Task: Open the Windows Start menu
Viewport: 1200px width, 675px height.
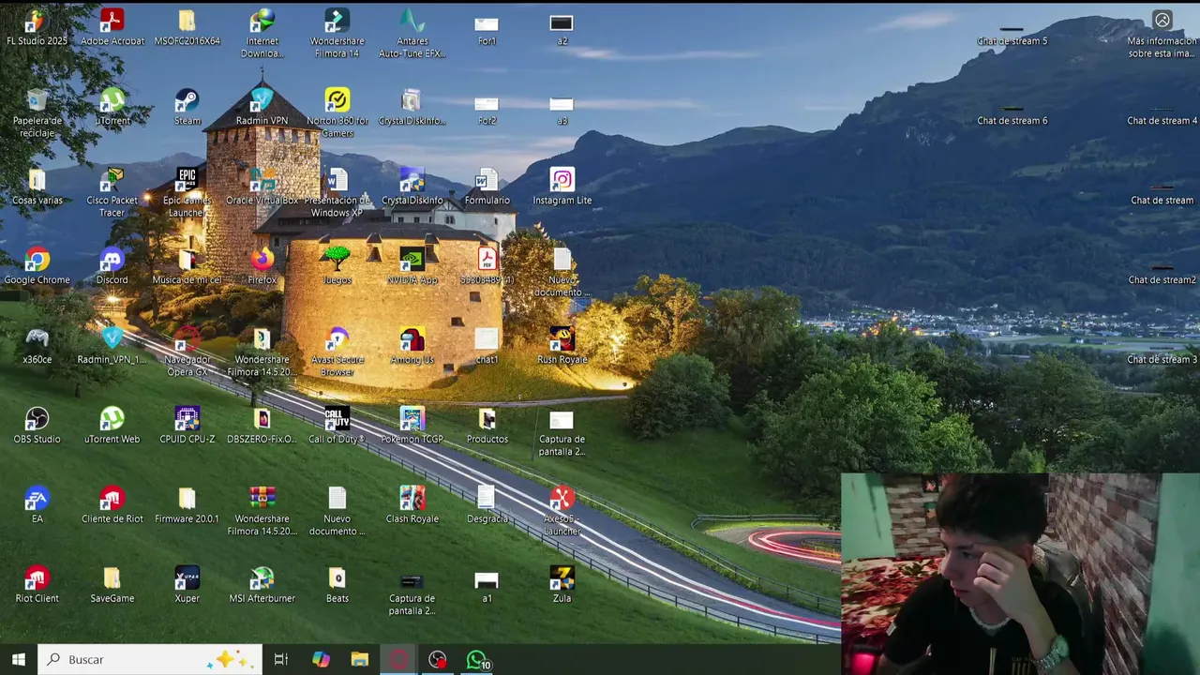Action: click(x=19, y=659)
